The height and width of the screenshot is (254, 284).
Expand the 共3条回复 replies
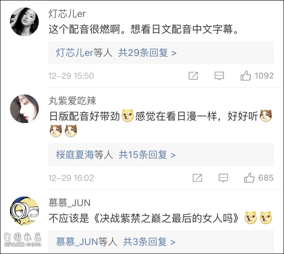[149, 242]
